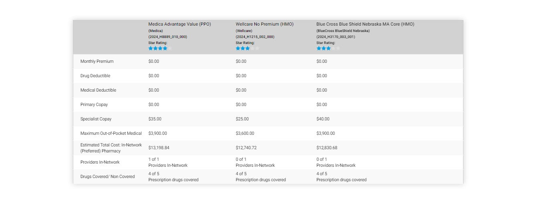The image size is (536, 204).
Task: Click the Specialist Copay row label
Action: click(96, 119)
